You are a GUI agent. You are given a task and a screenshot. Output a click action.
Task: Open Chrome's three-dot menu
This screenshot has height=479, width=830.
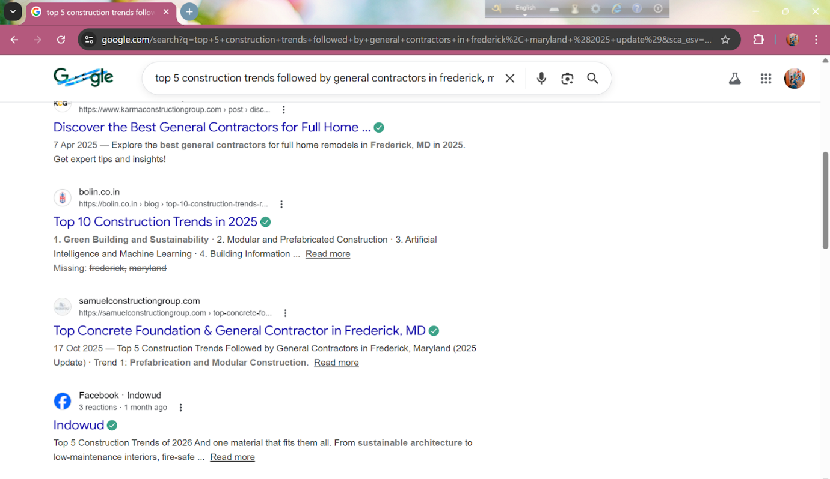click(816, 40)
